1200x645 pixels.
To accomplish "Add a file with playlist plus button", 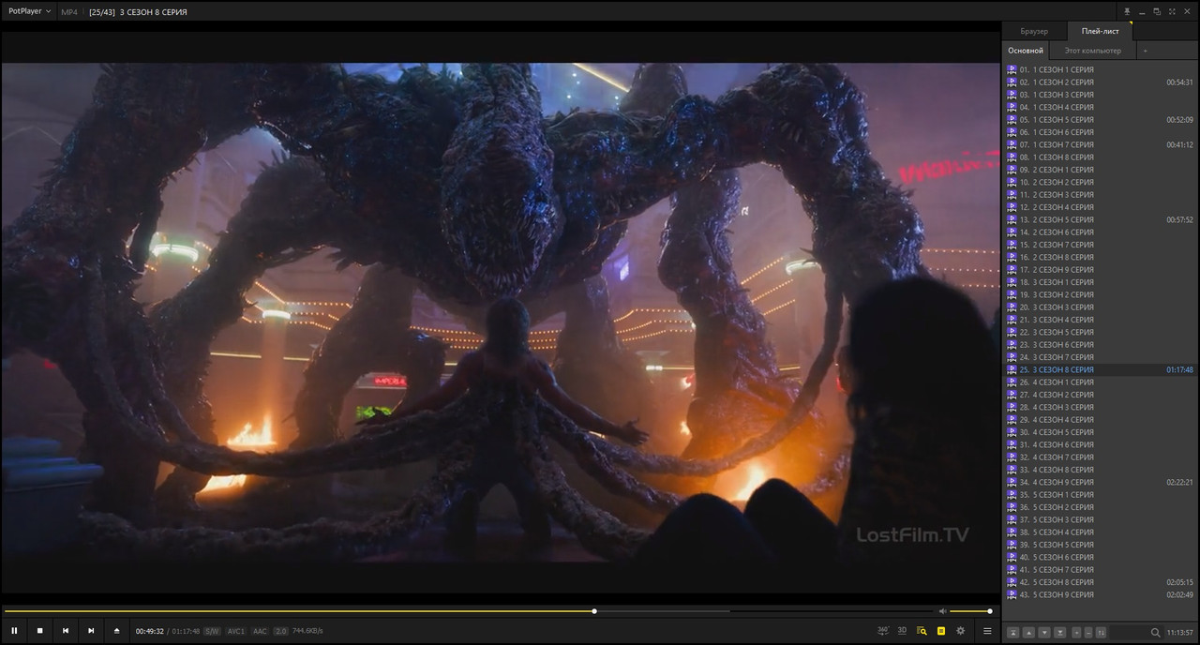I will click(x=1076, y=633).
